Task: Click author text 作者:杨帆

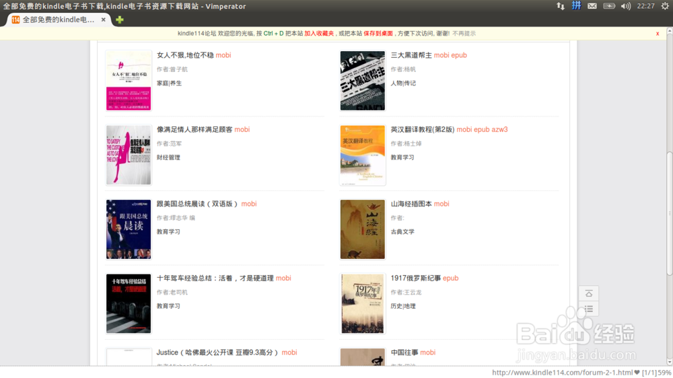Action: click(x=402, y=69)
